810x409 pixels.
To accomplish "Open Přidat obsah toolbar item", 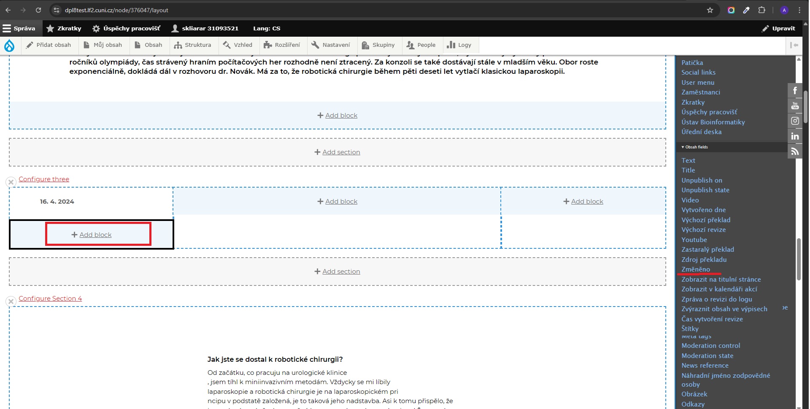I will [49, 45].
